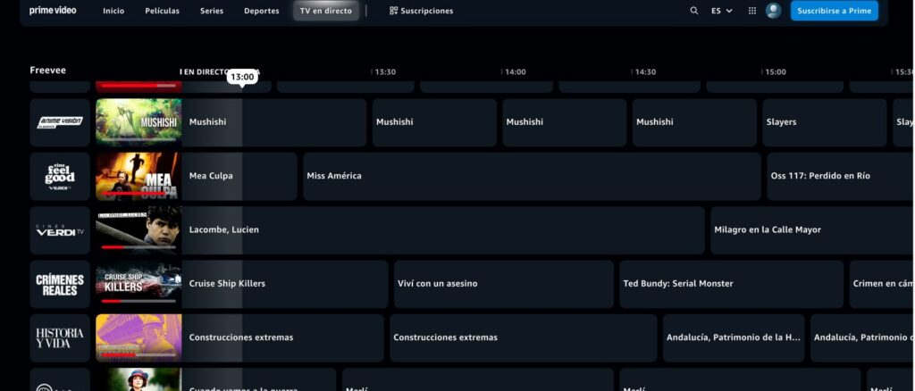This screenshot has height=391, width=915.
Task: Open the Miss América program
Action: click(533, 177)
